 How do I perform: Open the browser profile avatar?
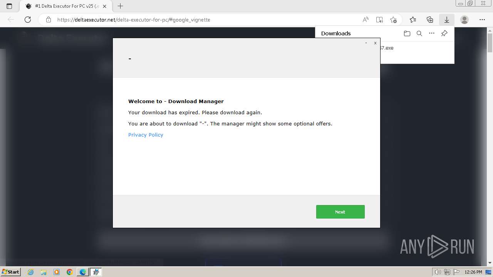[464, 20]
